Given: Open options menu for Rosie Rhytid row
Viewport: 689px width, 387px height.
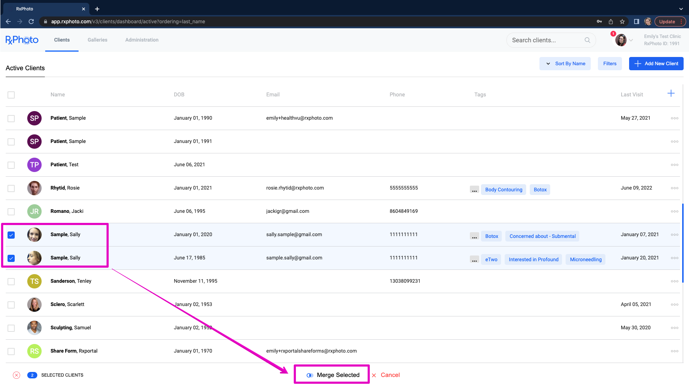Looking at the screenshot, I should [674, 188].
